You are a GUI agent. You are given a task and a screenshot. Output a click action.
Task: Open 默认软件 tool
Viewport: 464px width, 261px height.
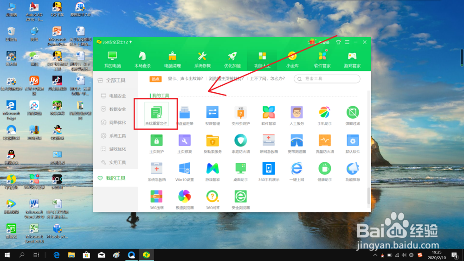point(353,143)
